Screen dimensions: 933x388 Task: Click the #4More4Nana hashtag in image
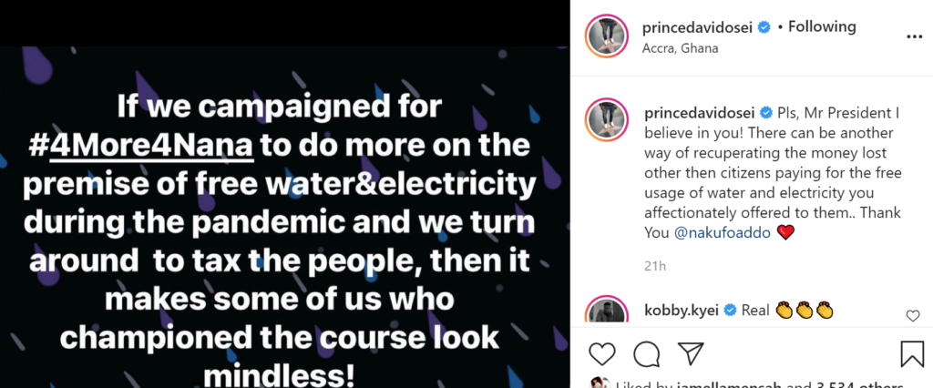pyautogui.click(x=141, y=146)
